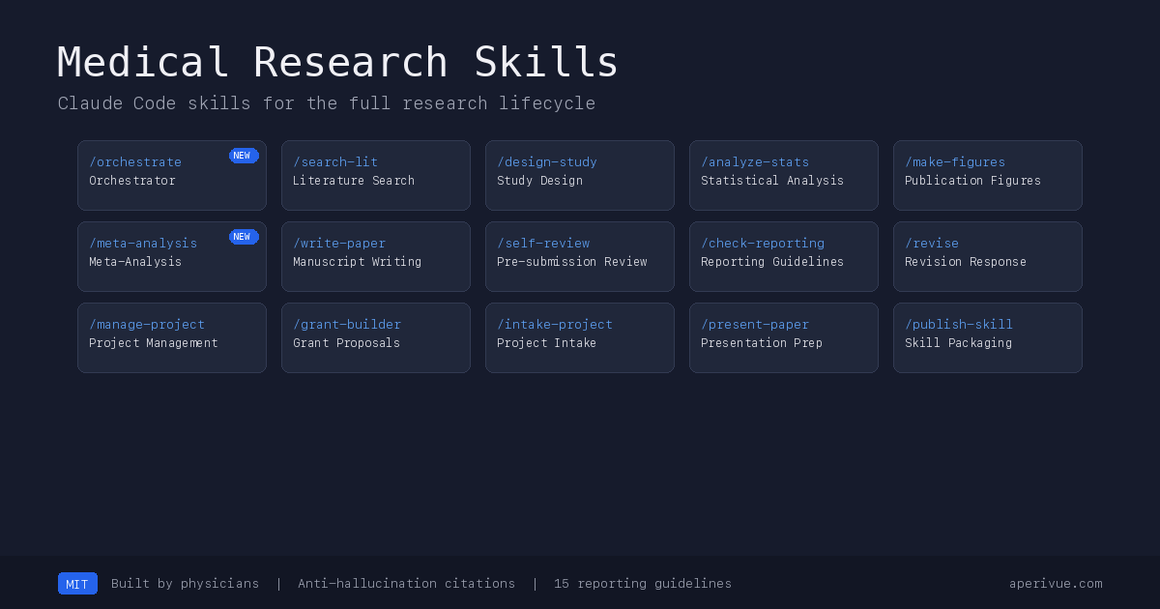Open the /grant-builder Grant Proposals card
Image resolution: width=1160 pixels, height=609 pixels.
(x=375, y=337)
